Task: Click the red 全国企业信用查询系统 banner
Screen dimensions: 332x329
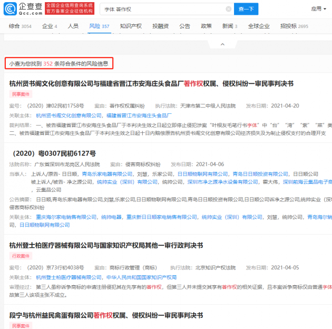Action: 70,8
